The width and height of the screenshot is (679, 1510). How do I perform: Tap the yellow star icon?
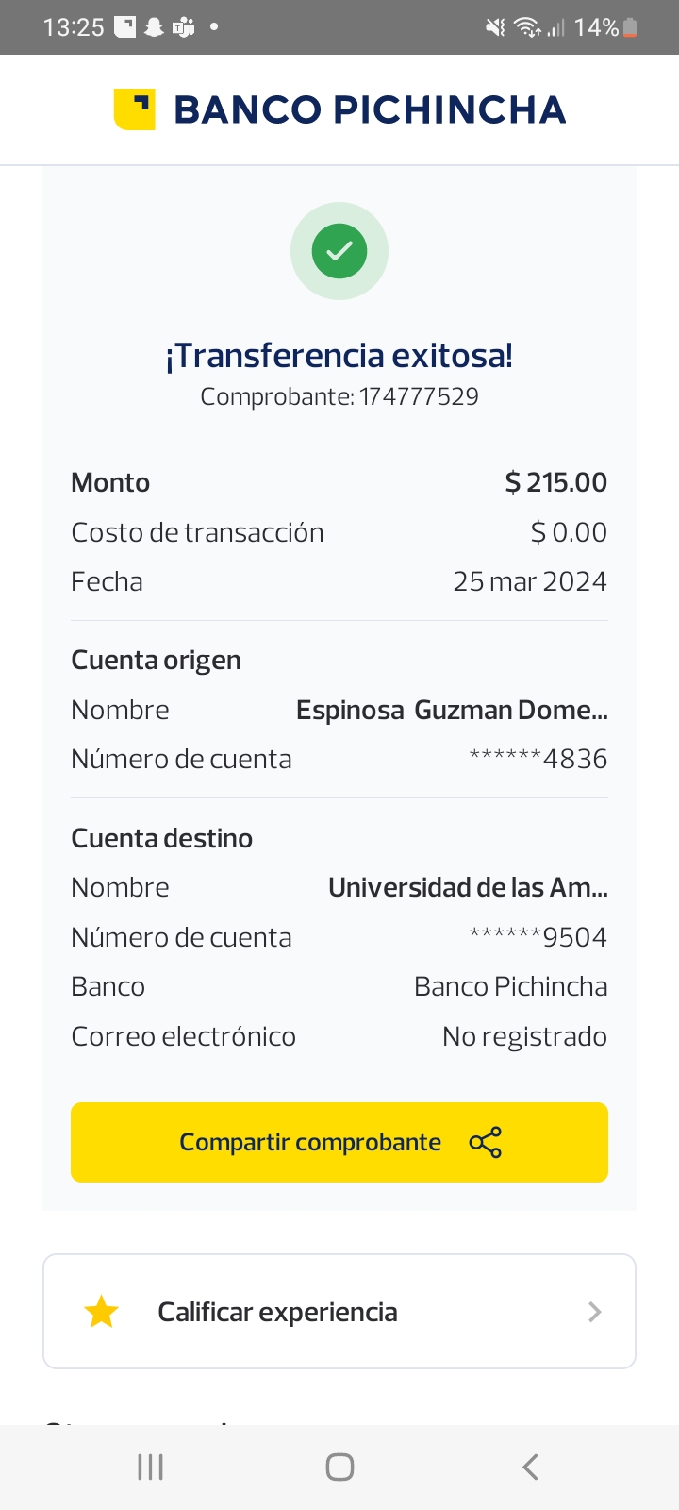tap(101, 1312)
